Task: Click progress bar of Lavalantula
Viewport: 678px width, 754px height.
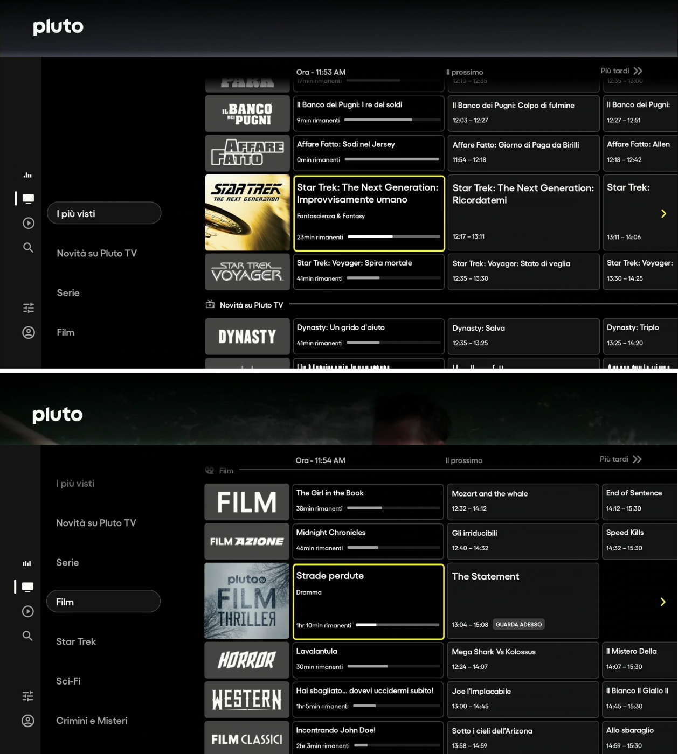Action: coord(393,666)
